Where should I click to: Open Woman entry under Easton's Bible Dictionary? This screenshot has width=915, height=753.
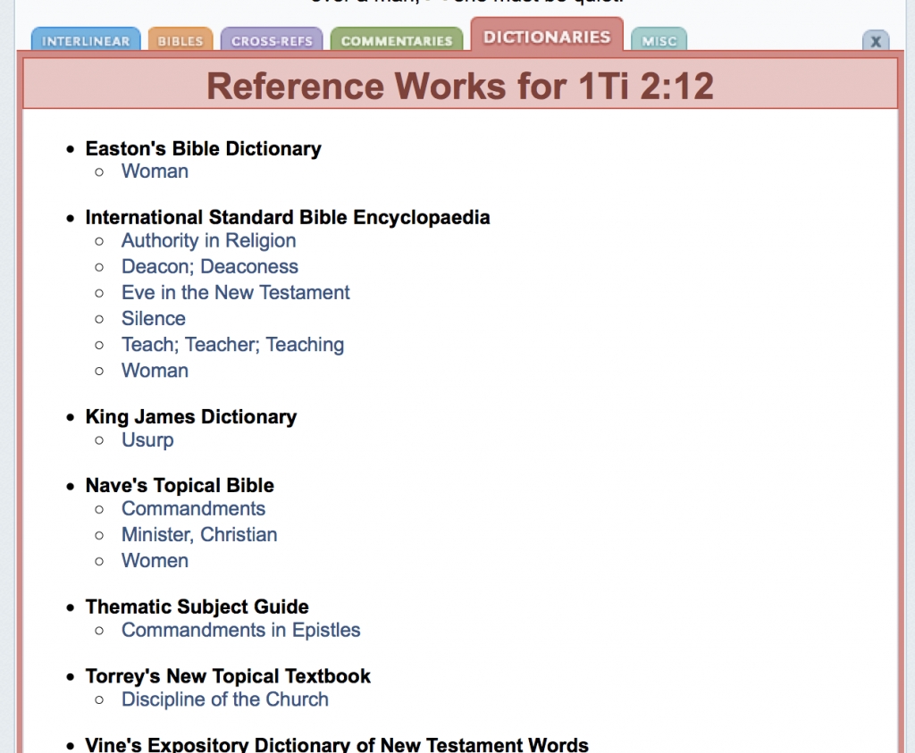point(155,172)
